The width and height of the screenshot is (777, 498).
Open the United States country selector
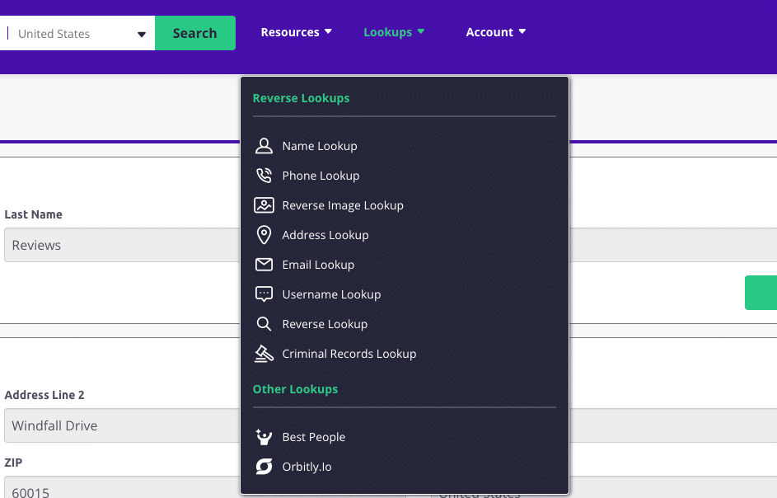click(77, 33)
